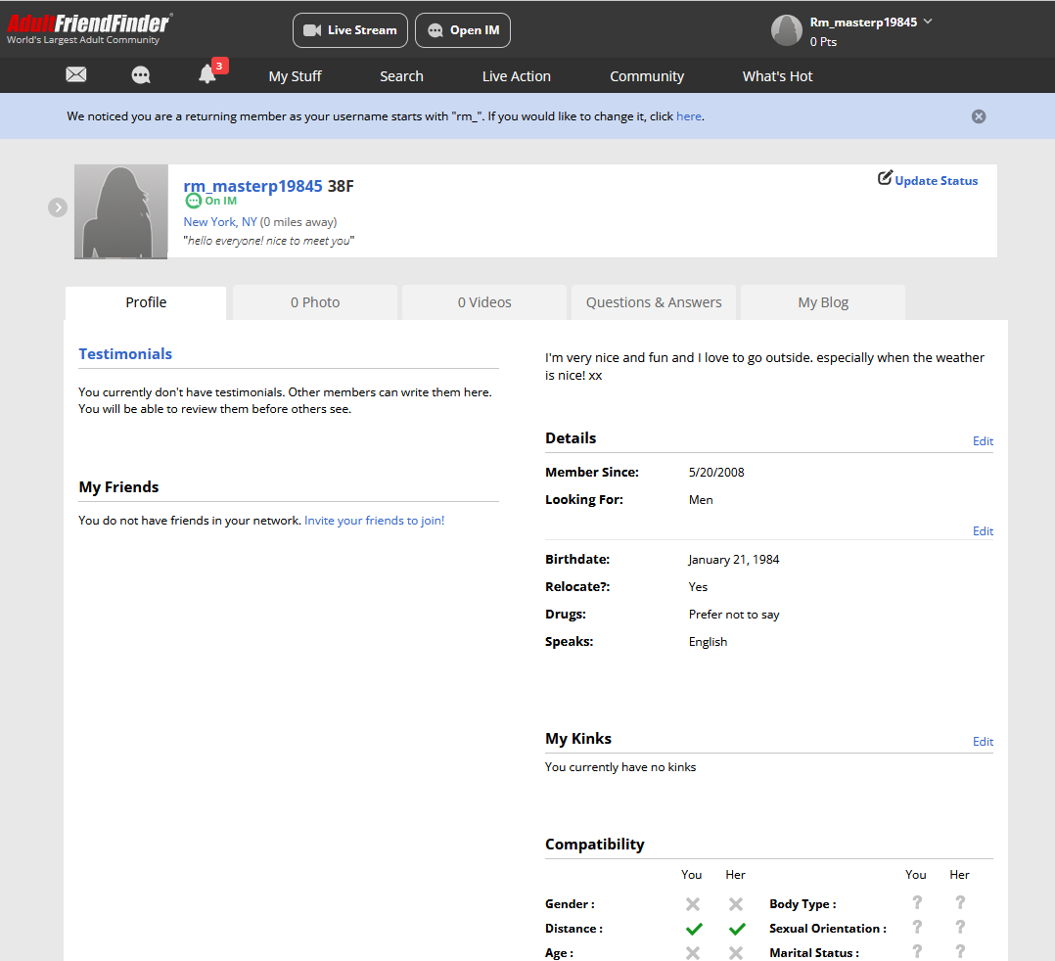This screenshot has width=1055, height=961.
Task: Start a Live Stream
Action: pyautogui.click(x=350, y=30)
